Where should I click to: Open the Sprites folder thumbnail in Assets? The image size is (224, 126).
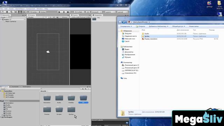71,111
